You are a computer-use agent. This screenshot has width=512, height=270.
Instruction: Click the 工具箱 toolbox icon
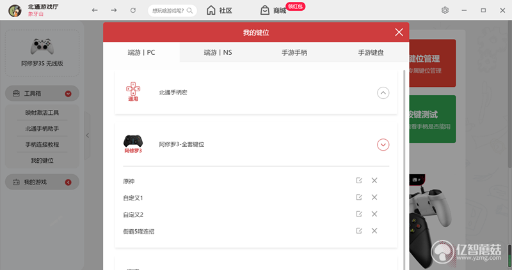point(16,93)
